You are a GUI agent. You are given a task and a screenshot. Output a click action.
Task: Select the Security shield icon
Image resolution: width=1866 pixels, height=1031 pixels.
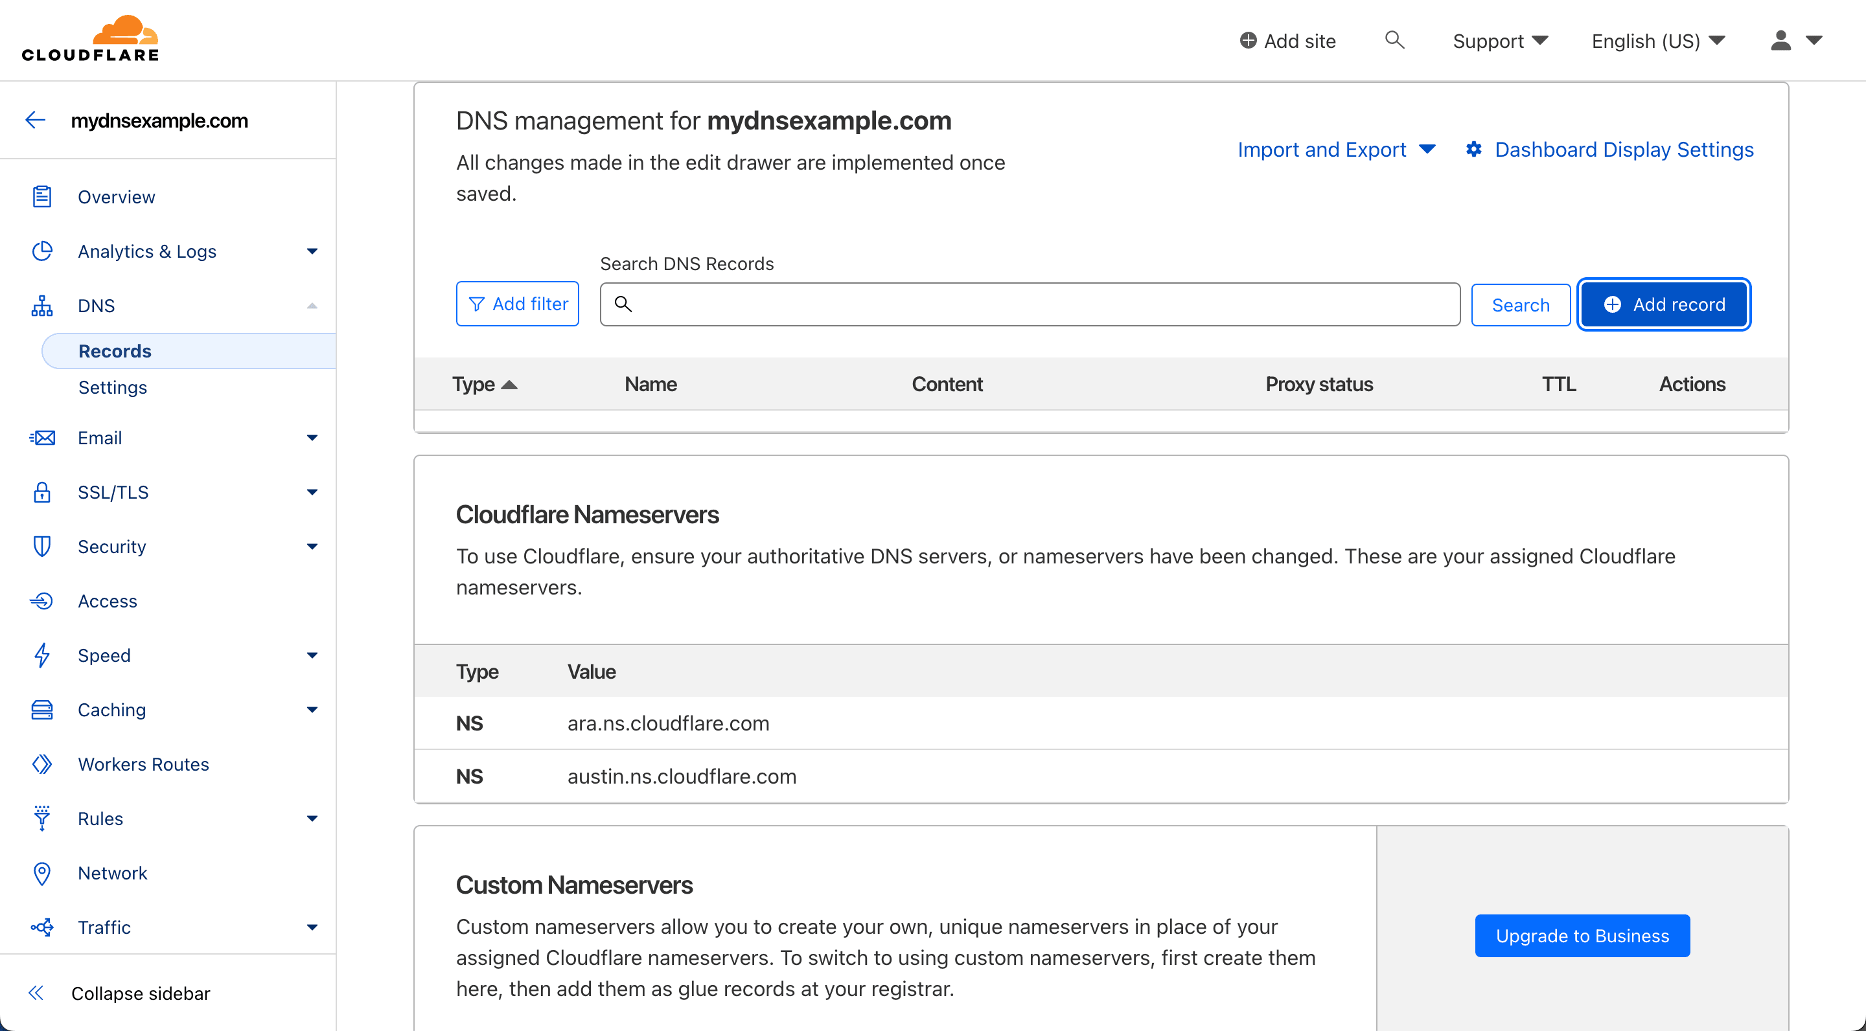tap(42, 547)
